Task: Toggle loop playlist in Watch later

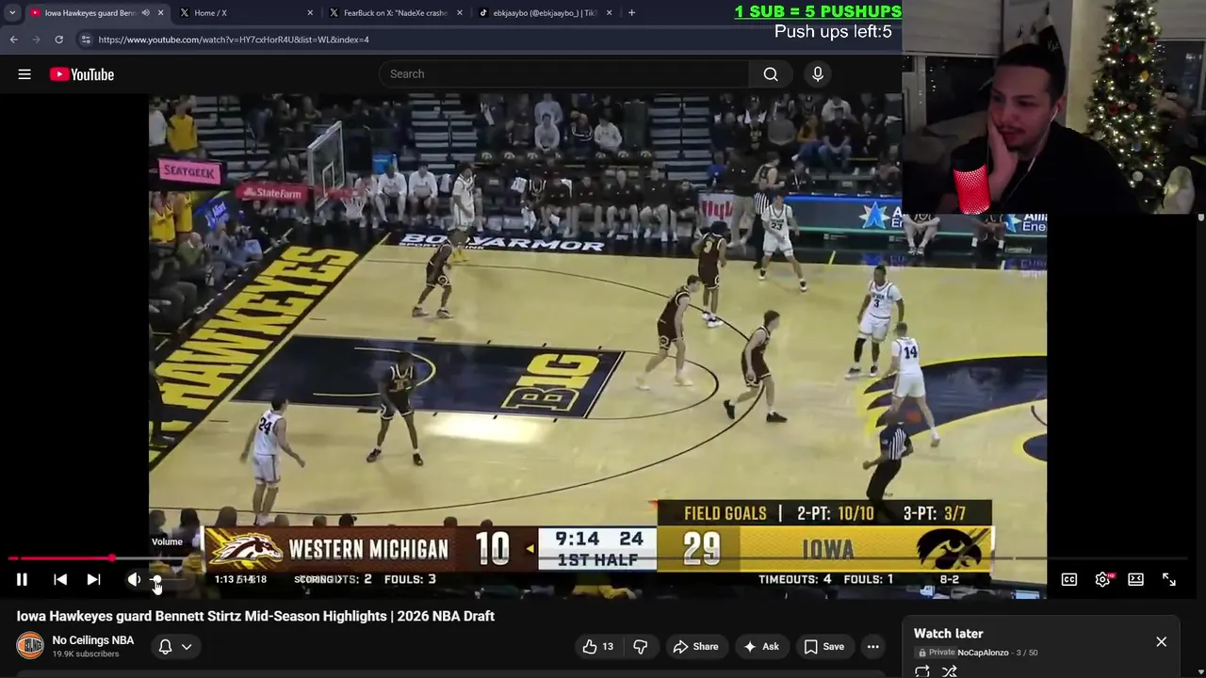Action: click(922, 671)
